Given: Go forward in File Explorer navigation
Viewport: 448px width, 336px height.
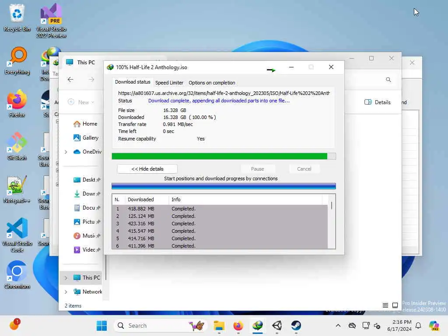Looking at the screenshot, I should 91,80.
